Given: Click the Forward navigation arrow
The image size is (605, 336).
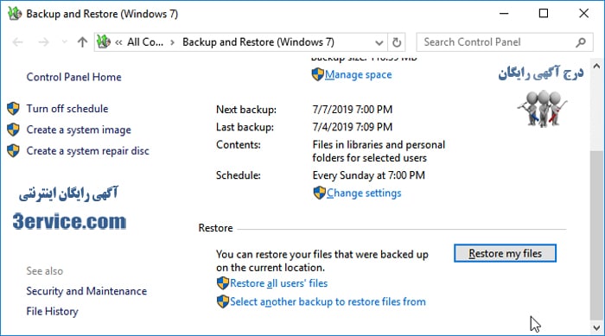Looking at the screenshot, I should tap(43, 42).
